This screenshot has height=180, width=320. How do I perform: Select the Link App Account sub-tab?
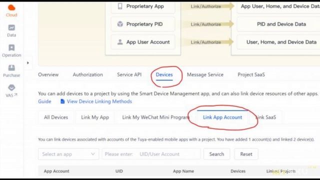coord(222,117)
